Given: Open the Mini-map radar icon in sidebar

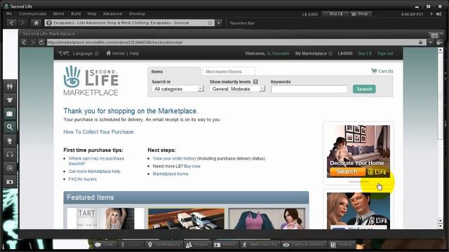Looking at the screenshot, I should click(9, 168).
